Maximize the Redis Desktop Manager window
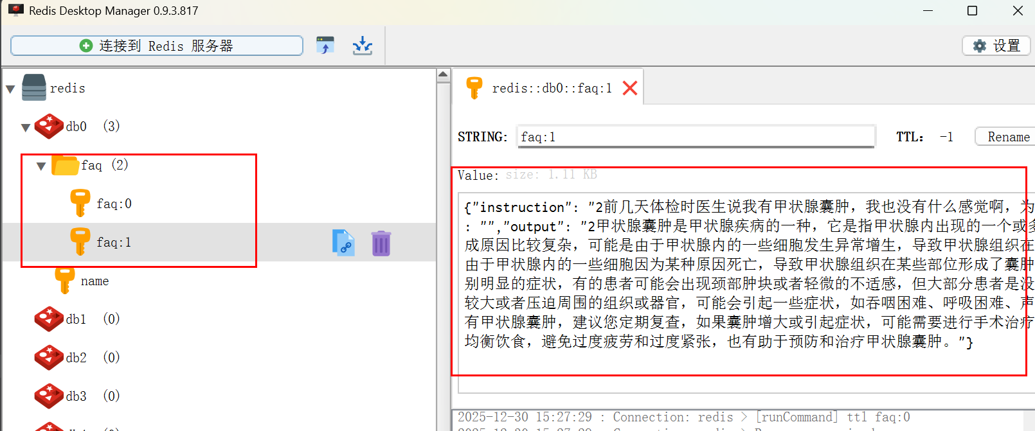The height and width of the screenshot is (431, 1035). (x=973, y=11)
